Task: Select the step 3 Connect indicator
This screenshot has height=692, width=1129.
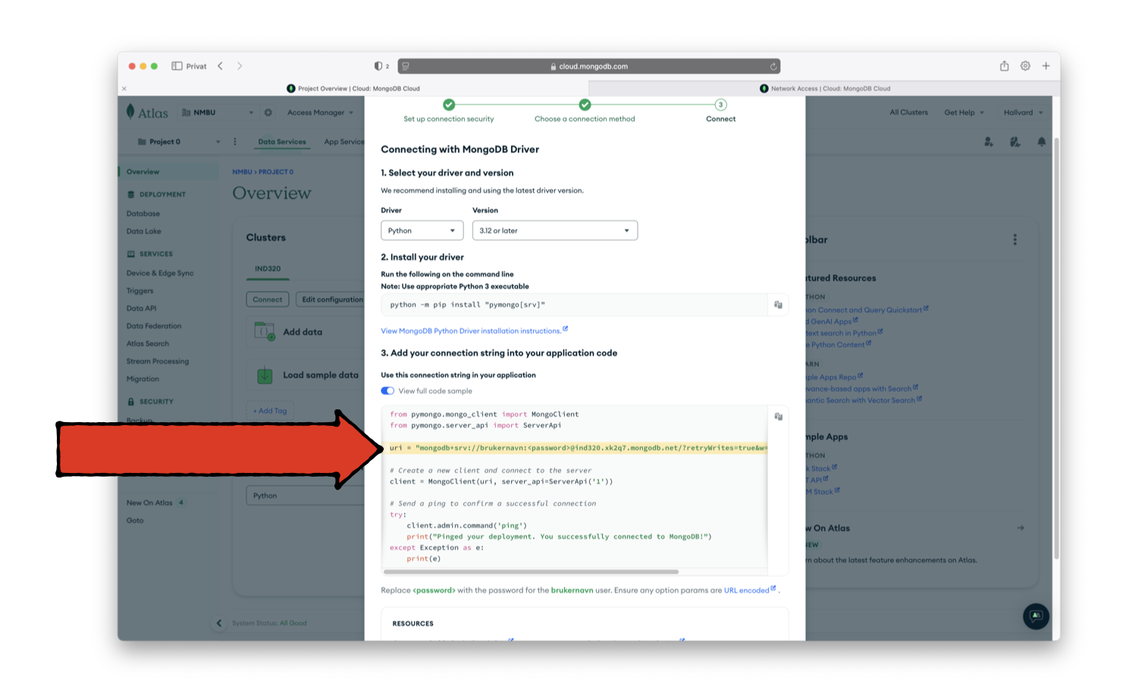Action: pos(720,105)
